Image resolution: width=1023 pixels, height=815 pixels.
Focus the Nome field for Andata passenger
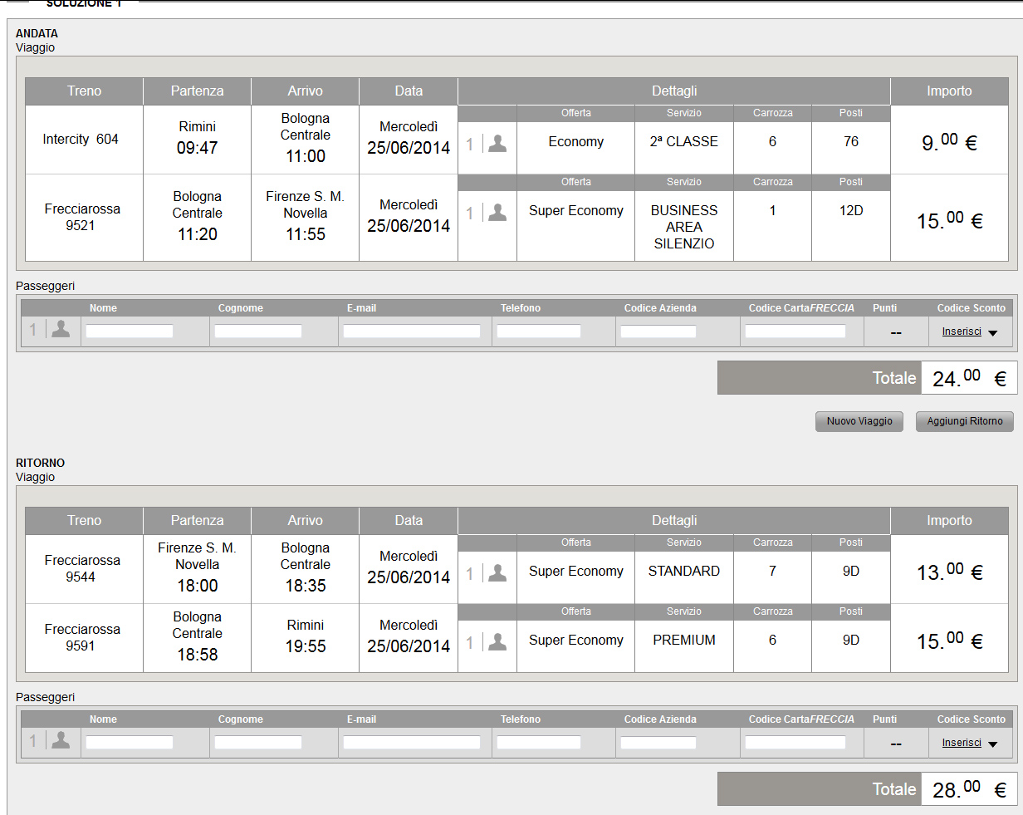point(130,331)
